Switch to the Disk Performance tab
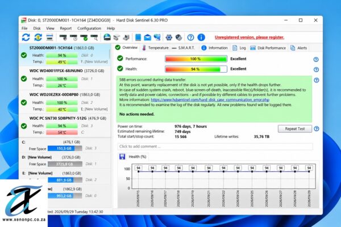Viewport: 341px width, 227px height. 268,48
